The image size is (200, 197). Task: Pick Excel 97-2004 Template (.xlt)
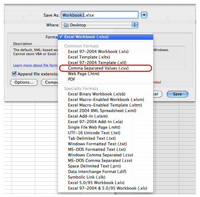[106, 63]
